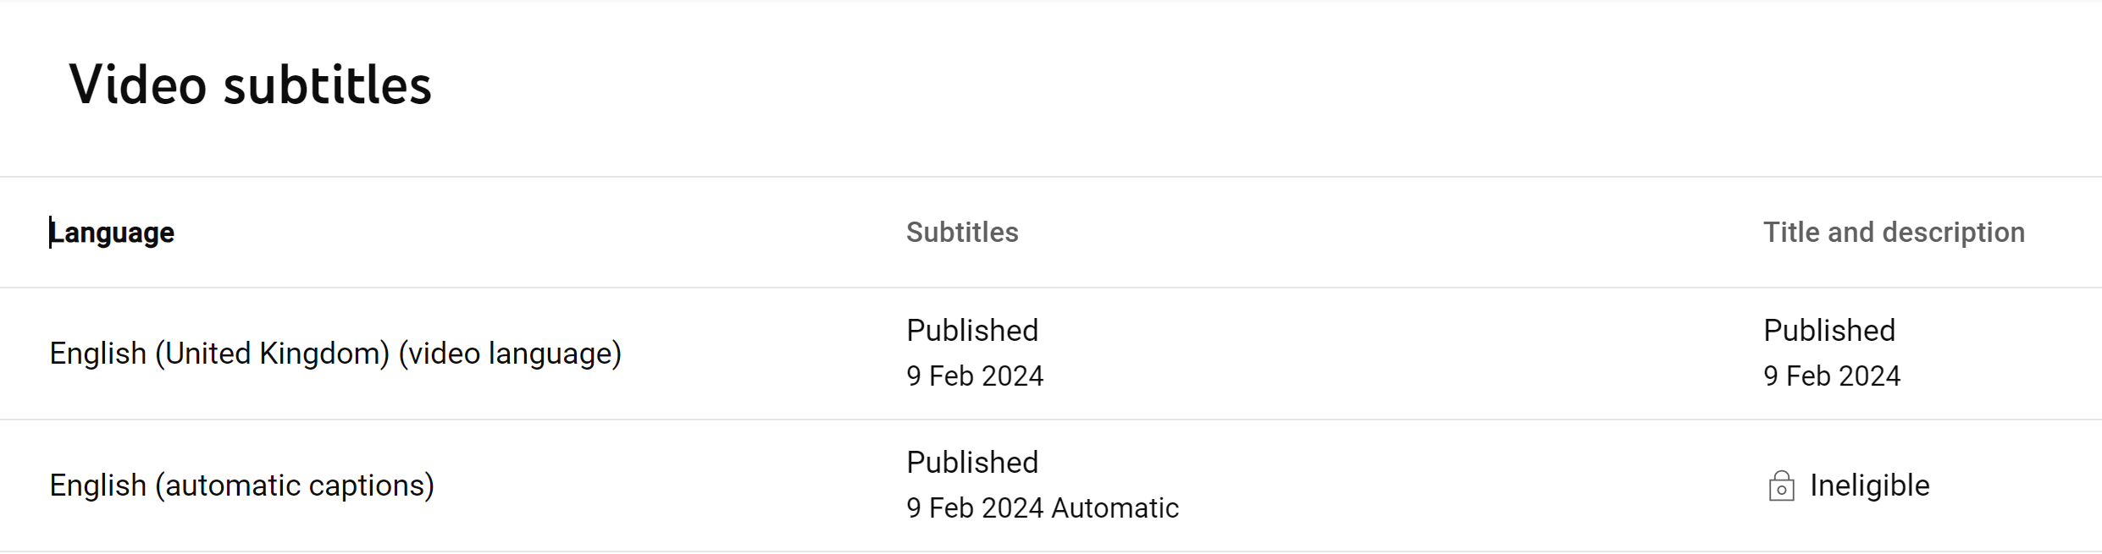
Task: Click the word subtitles in the page heading
Action: pyautogui.click(x=328, y=85)
